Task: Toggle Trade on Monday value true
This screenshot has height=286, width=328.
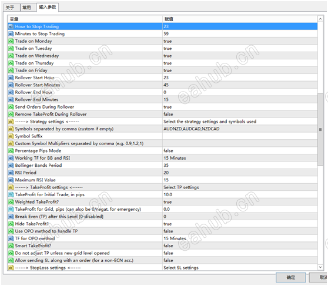Action: click(240, 41)
